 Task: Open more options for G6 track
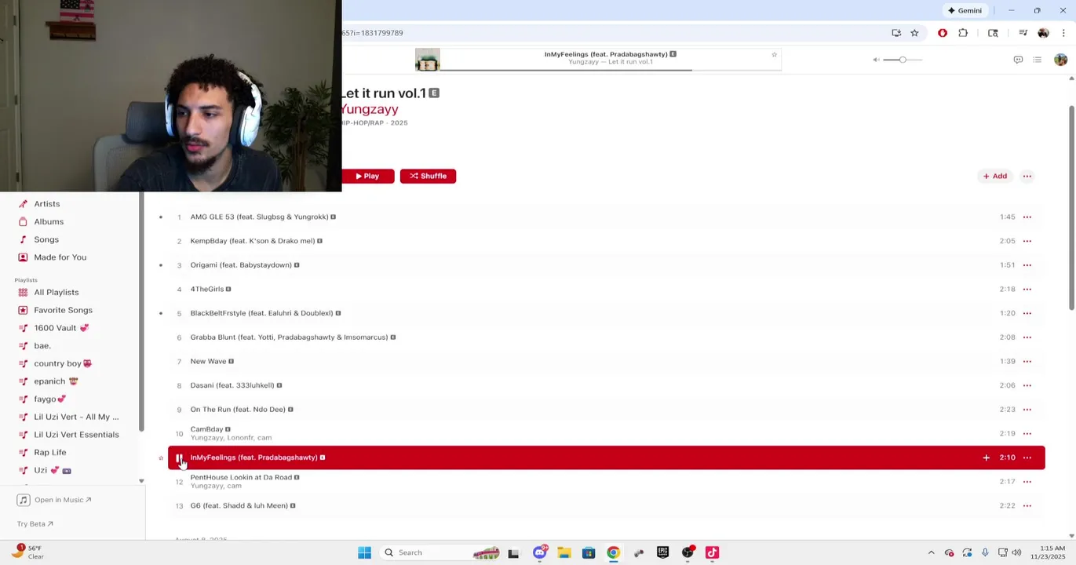[1027, 505]
